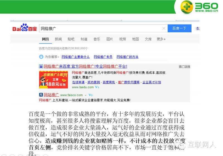Image resolution: width=223 pixels, height=156 pixels.
Task: Open the 图片 tab
Action: (x=110, y=39)
